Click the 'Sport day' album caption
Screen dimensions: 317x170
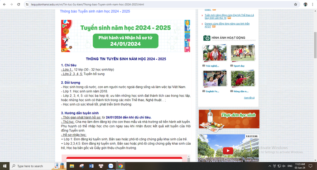click(x=239, y=66)
